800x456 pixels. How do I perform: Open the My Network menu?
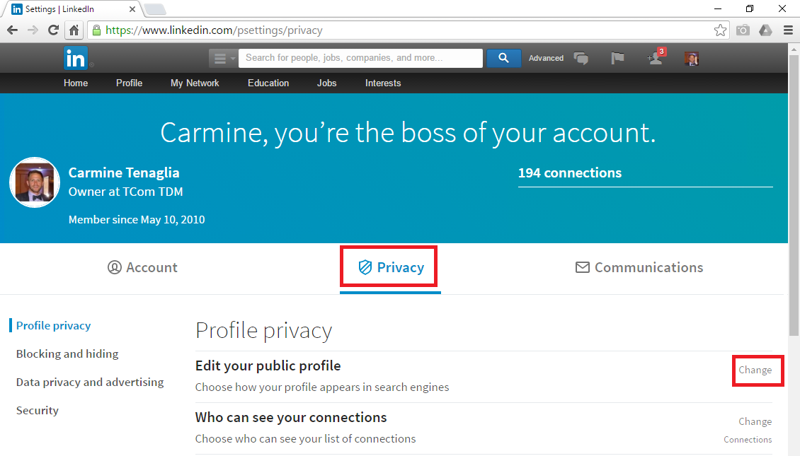coord(195,83)
